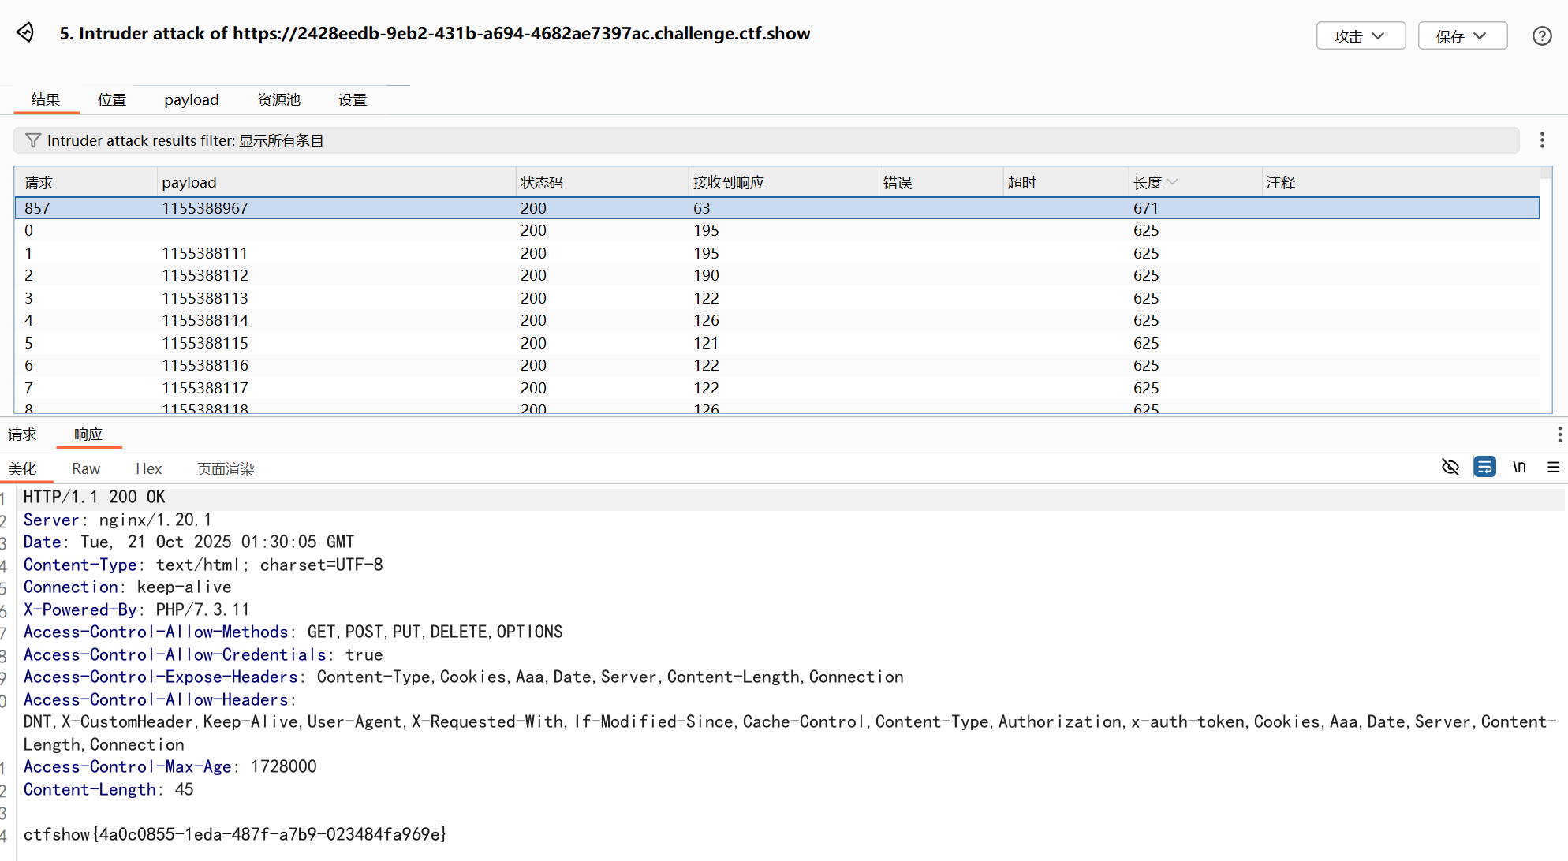Image resolution: width=1568 pixels, height=861 pixels.
Task: Click the 请求 tab in lower panel
Action: click(x=22, y=434)
